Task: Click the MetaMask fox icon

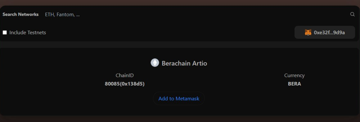Action: (308, 32)
